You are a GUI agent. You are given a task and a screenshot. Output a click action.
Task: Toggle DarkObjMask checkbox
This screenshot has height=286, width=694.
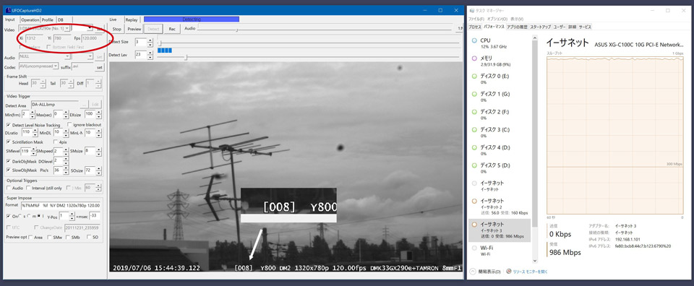click(x=9, y=161)
